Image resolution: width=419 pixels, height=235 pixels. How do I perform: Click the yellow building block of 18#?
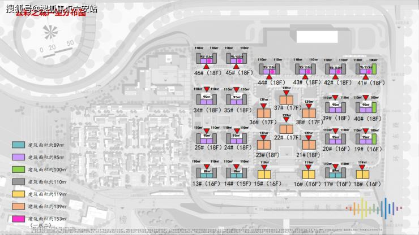362,174
